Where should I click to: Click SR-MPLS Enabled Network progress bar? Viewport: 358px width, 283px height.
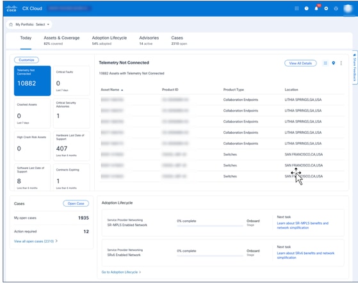point(210,226)
